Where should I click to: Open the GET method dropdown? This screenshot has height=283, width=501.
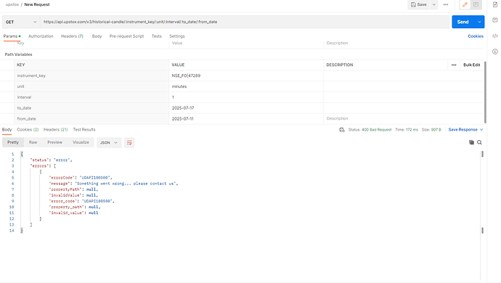click(21, 22)
